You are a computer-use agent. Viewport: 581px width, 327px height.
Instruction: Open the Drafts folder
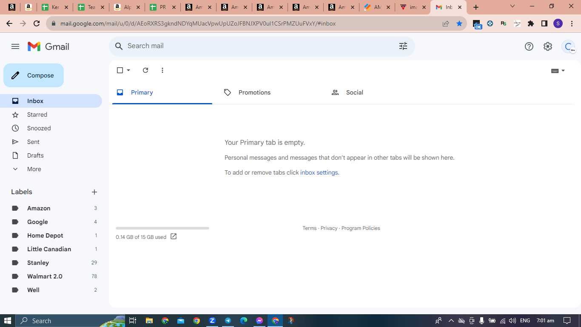[51, 155]
